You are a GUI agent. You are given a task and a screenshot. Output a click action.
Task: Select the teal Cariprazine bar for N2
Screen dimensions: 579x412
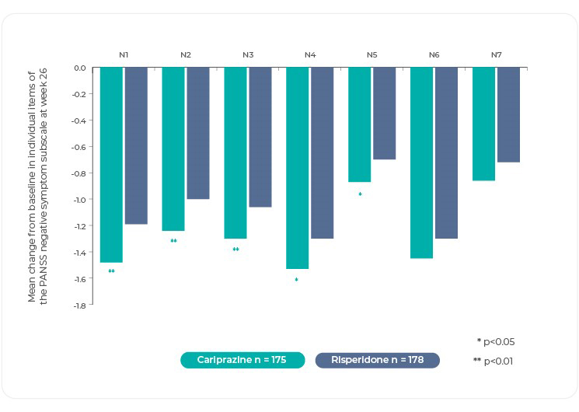(x=173, y=148)
